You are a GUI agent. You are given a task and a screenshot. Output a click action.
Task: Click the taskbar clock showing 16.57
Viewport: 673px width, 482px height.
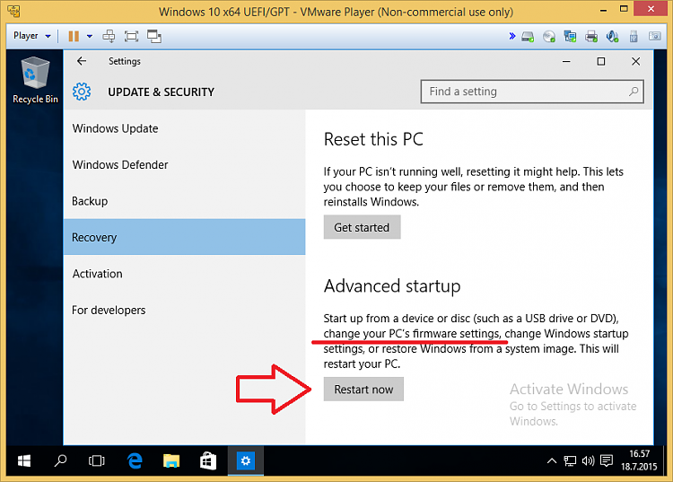coord(639,460)
